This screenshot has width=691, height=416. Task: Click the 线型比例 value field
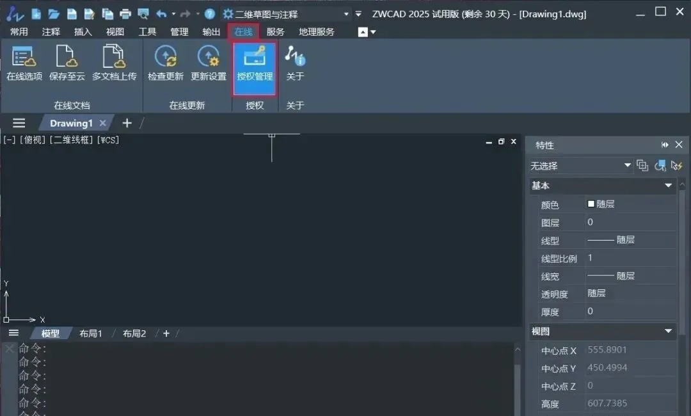click(631, 258)
